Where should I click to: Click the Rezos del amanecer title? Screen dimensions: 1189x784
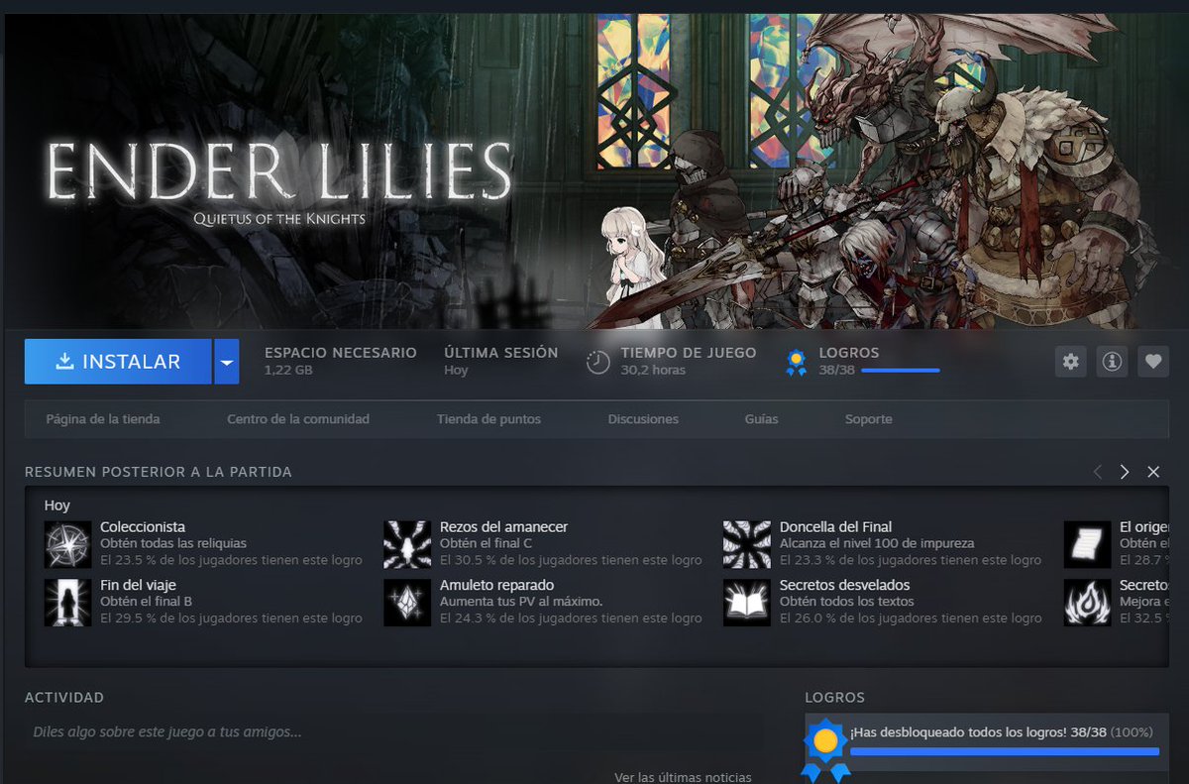pos(503,527)
